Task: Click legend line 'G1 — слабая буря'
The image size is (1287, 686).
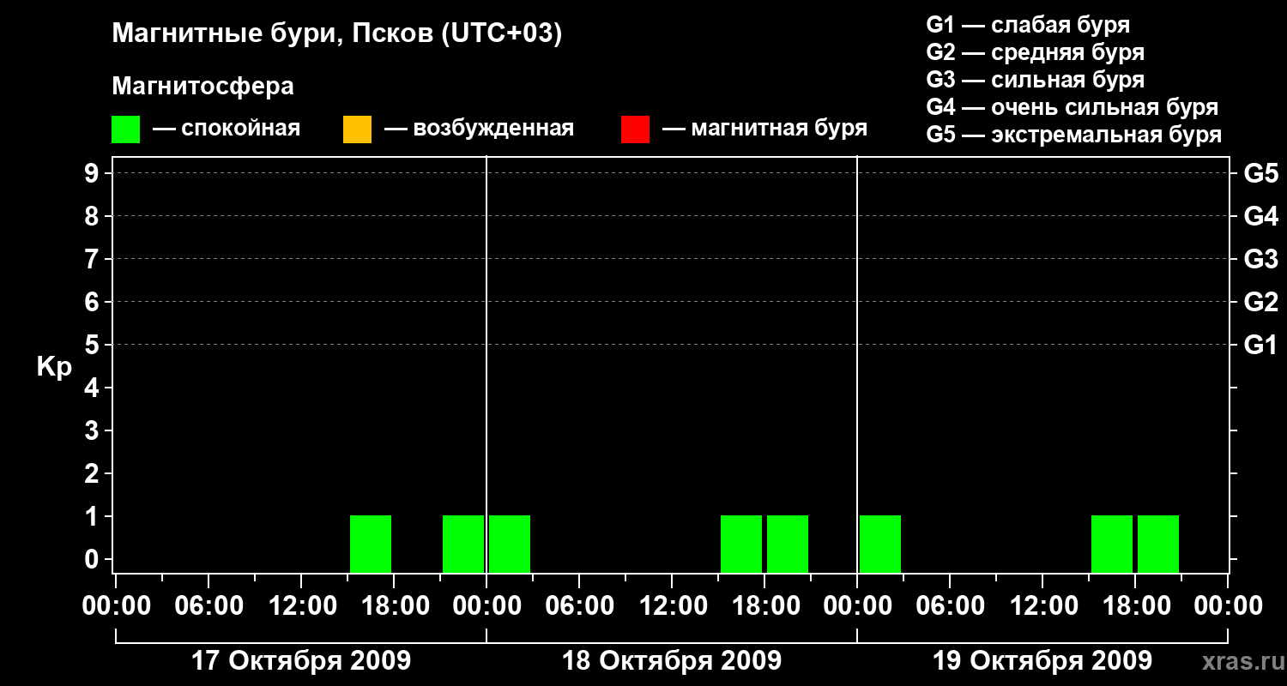Action: (1028, 25)
